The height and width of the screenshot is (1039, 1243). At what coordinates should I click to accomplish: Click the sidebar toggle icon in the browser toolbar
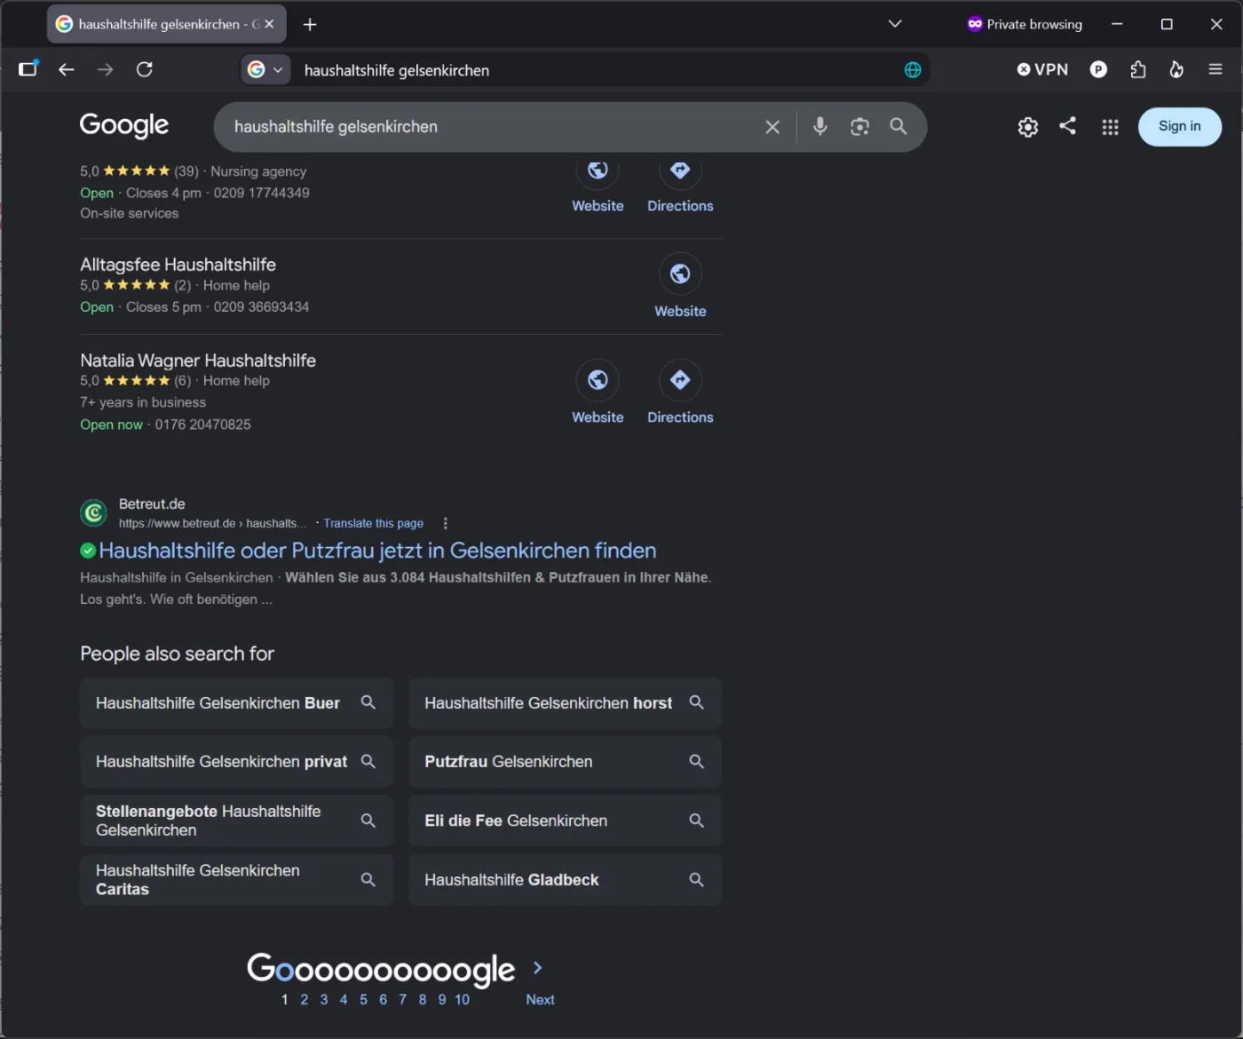tap(28, 69)
